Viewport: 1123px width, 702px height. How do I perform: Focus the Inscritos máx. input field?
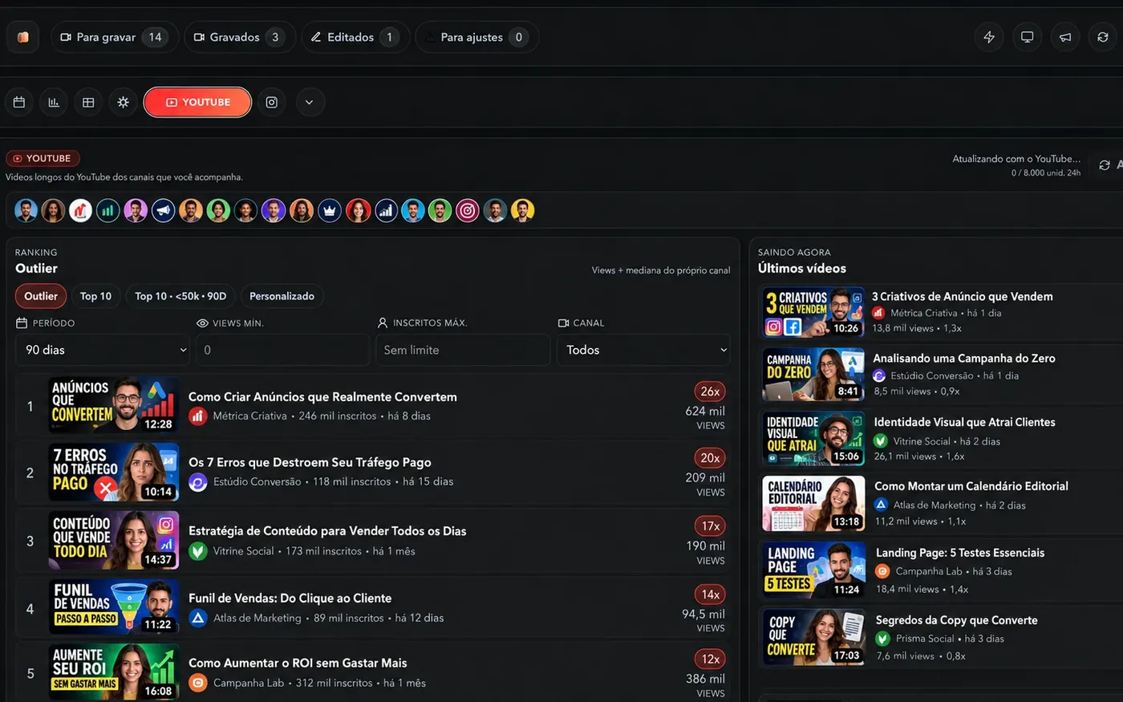pos(463,350)
